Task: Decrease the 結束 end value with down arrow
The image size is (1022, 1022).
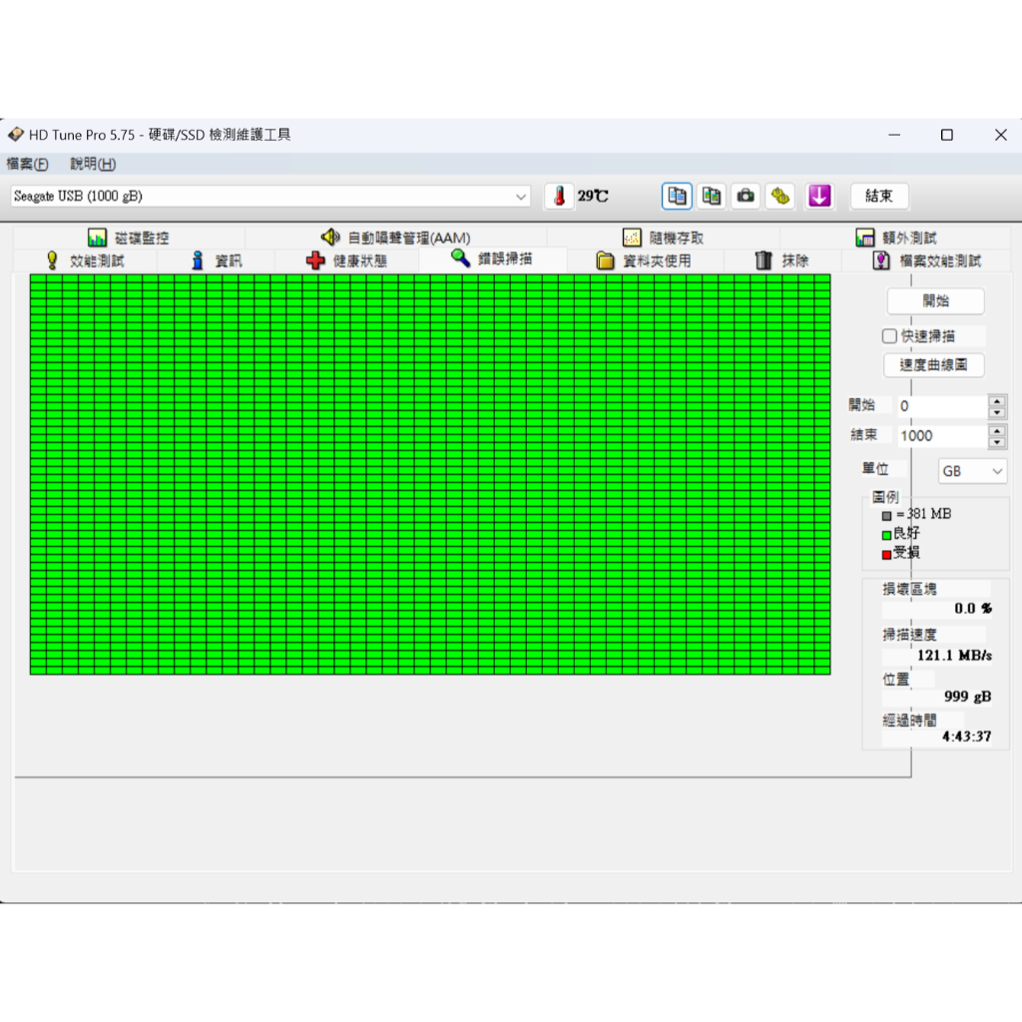Action: (996, 442)
